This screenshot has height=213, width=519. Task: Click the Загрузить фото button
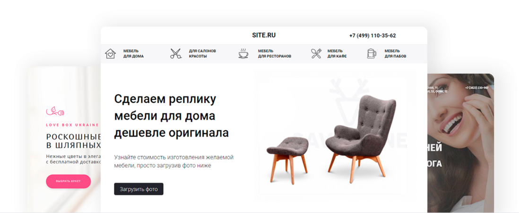[x=138, y=189]
